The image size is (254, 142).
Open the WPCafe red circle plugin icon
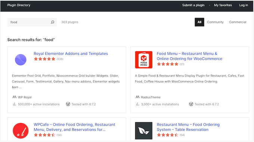pos(21,131)
